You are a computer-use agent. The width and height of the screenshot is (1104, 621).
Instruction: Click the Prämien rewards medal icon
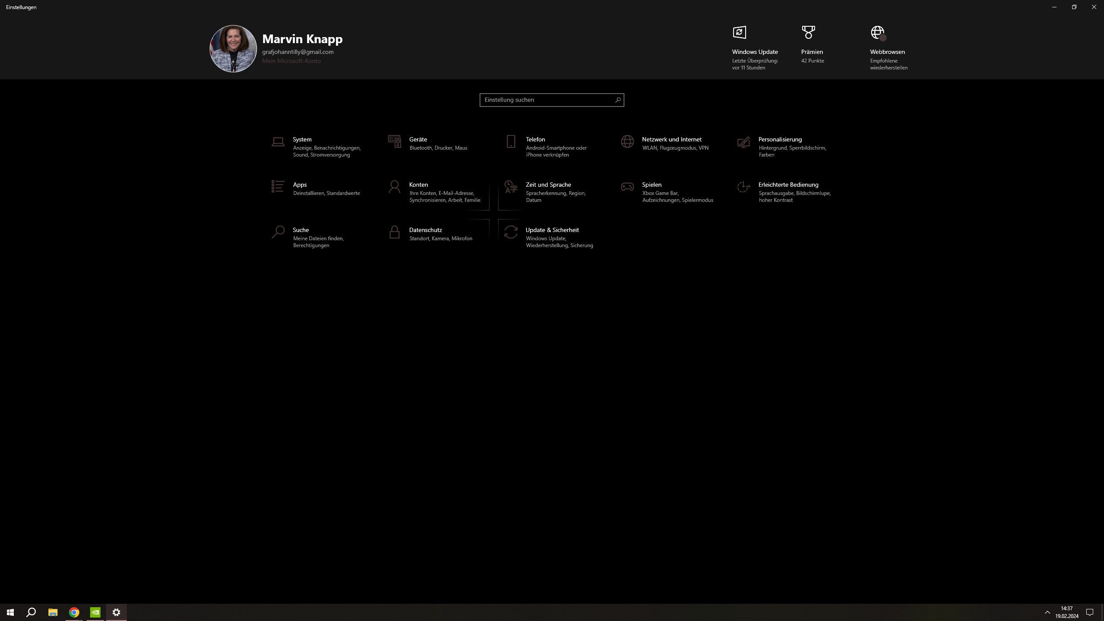tap(808, 32)
